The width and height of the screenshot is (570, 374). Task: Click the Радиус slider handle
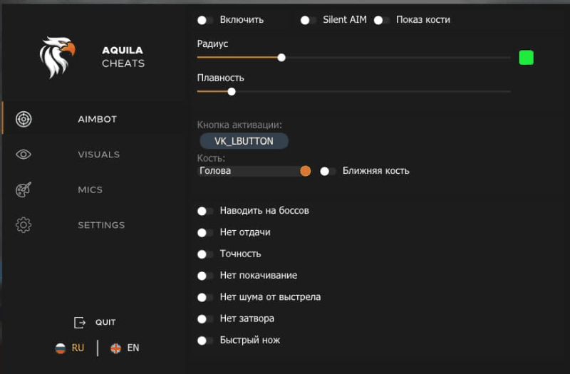pyautogui.click(x=281, y=58)
